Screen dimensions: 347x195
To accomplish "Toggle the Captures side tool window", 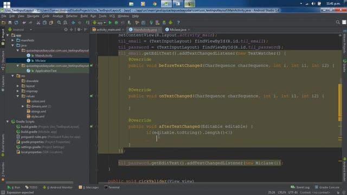I will click(3, 83).
